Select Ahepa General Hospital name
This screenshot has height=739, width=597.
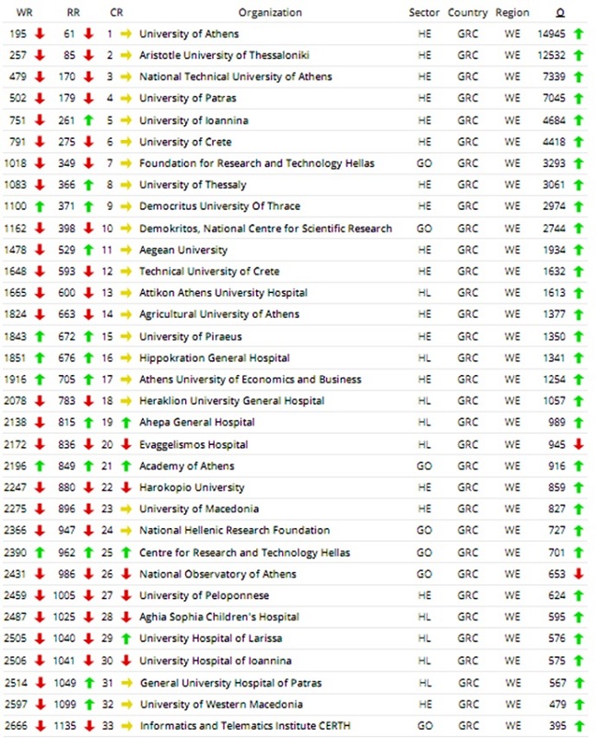(x=197, y=422)
